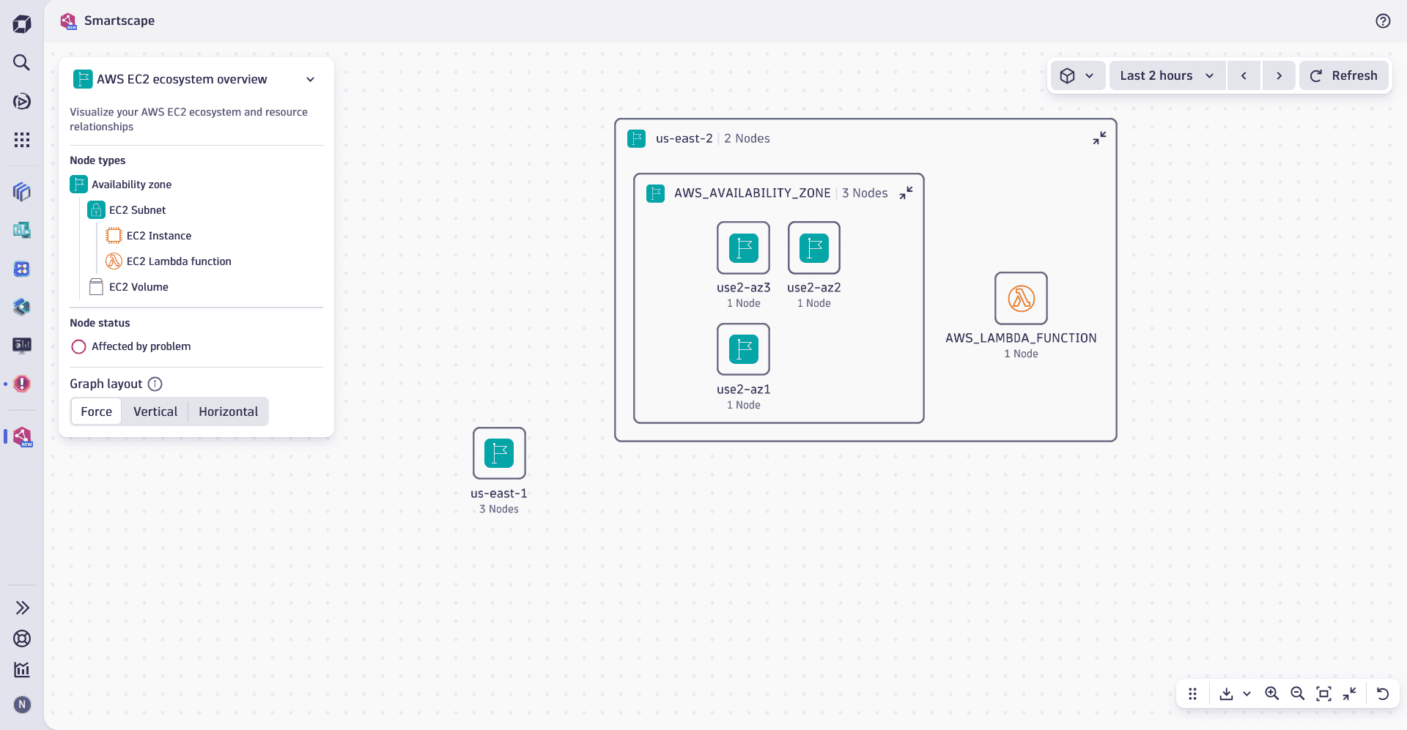1407x730 pixels.
Task: Collapse the AWS_AVAILABILITY_ZONE group
Action: [906, 193]
